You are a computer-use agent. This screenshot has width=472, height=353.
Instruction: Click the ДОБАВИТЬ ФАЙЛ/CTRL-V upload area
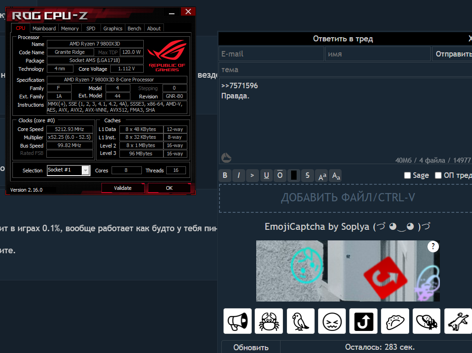346,198
